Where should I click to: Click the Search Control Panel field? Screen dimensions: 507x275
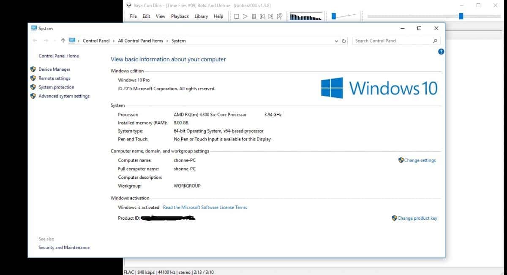pyautogui.click(x=396, y=41)
